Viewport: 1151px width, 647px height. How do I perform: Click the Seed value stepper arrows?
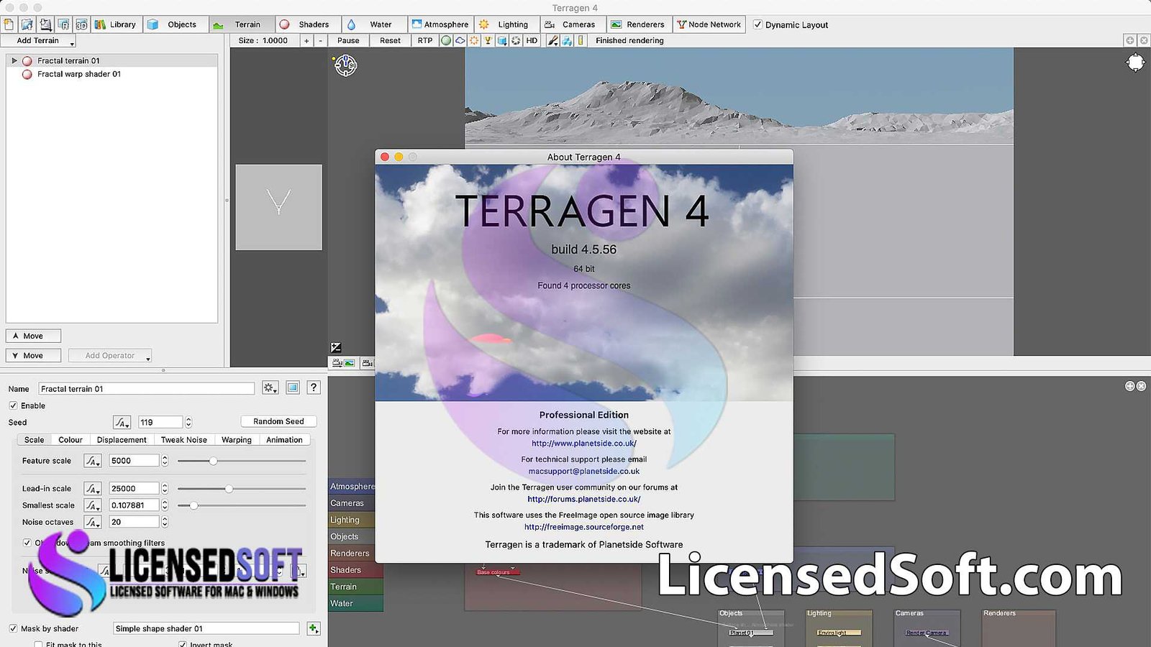point(188,422)
